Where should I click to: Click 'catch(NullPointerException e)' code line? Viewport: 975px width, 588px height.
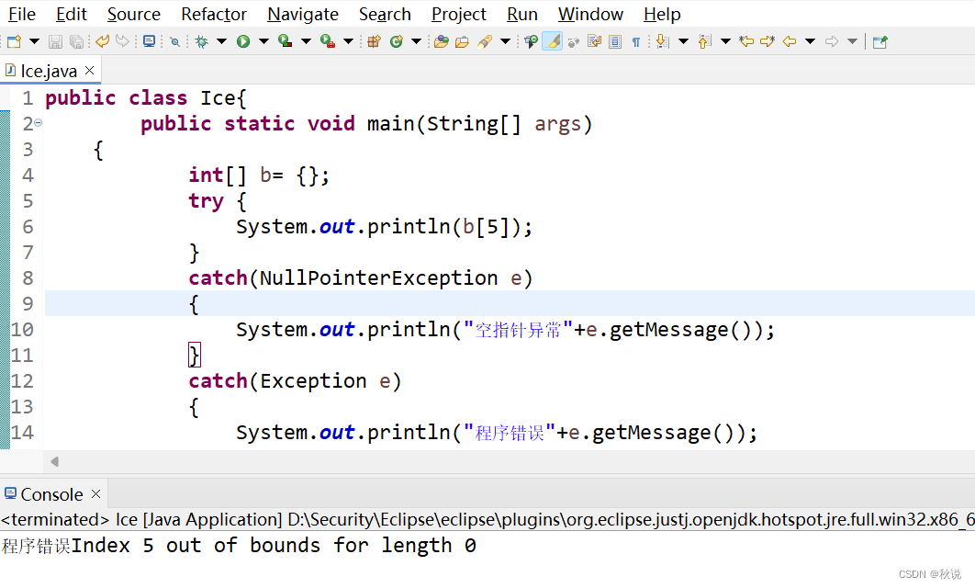tap(361, 277)
